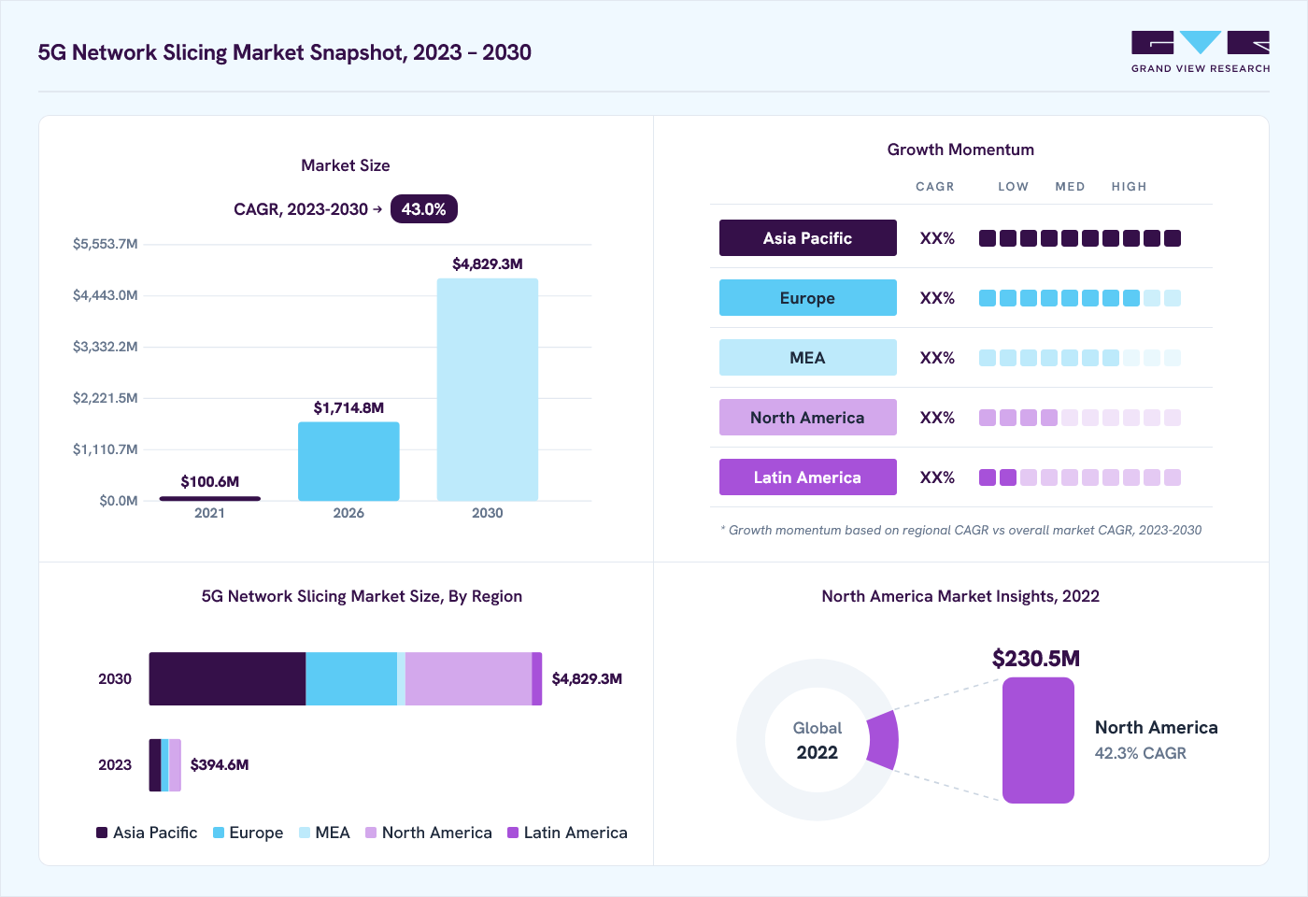Screen dimensions: 1308x897
Task: Click the XX% value in Latin America row
Action: point(937,477)
